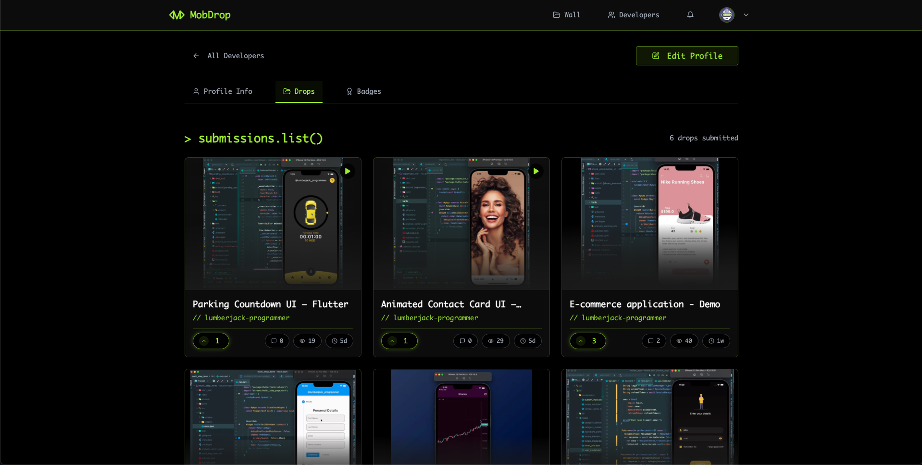
Task: Open the Parking Countdown UI thumbnail
Action: [x=273, y=224]
